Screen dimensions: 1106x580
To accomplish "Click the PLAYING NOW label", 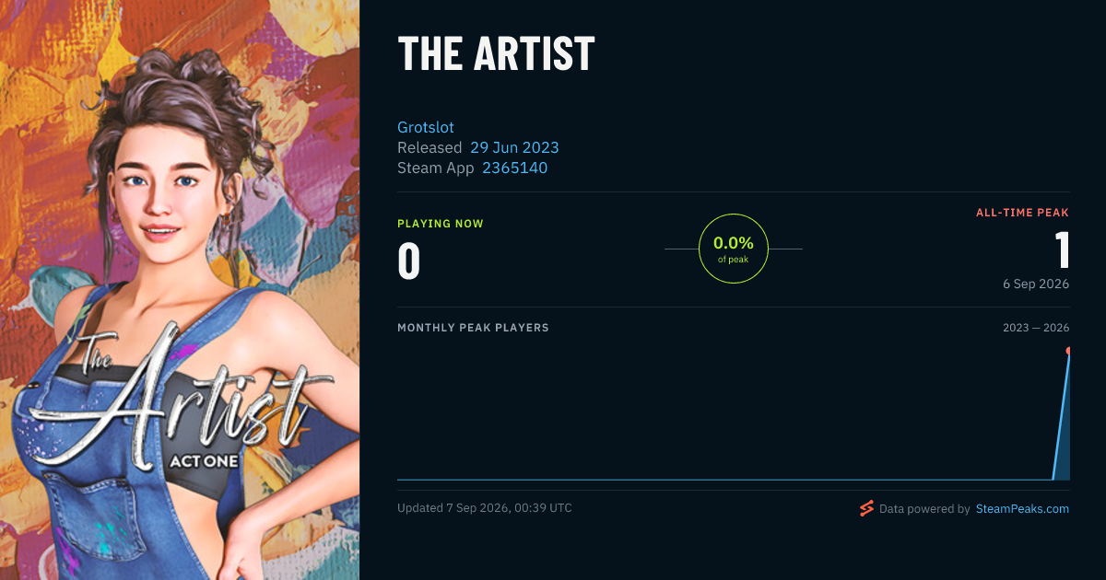I will click(441, 224).
